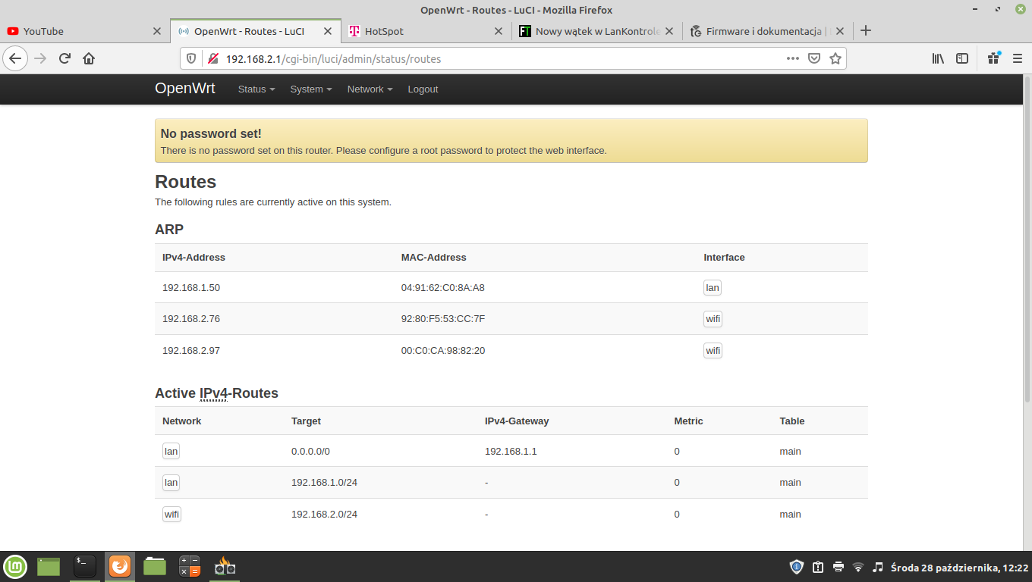Click the OpenWrt brand link
1032x582 pixels.
(185, 89)
